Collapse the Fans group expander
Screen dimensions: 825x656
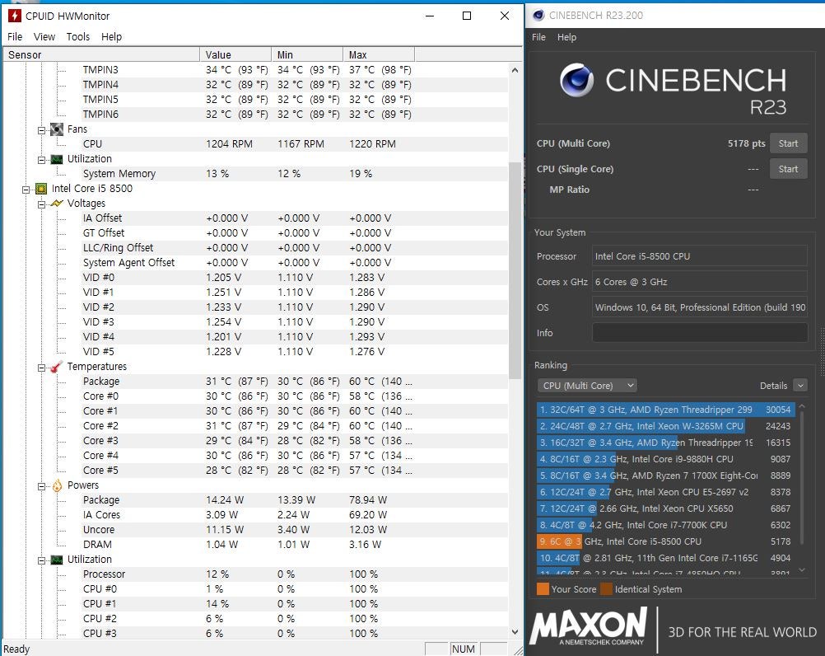tap(41, 130)
